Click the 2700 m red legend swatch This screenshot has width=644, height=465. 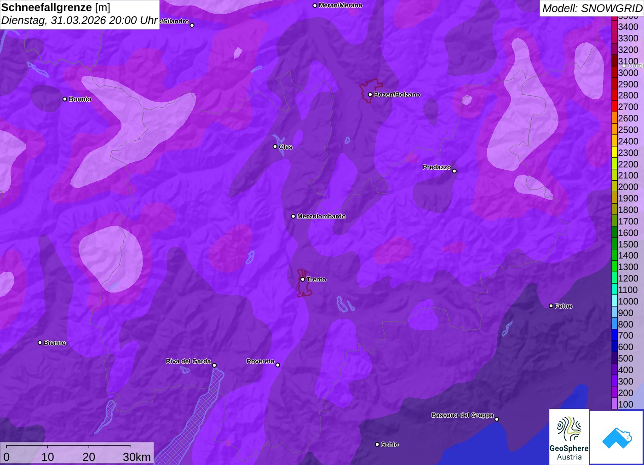615,107
